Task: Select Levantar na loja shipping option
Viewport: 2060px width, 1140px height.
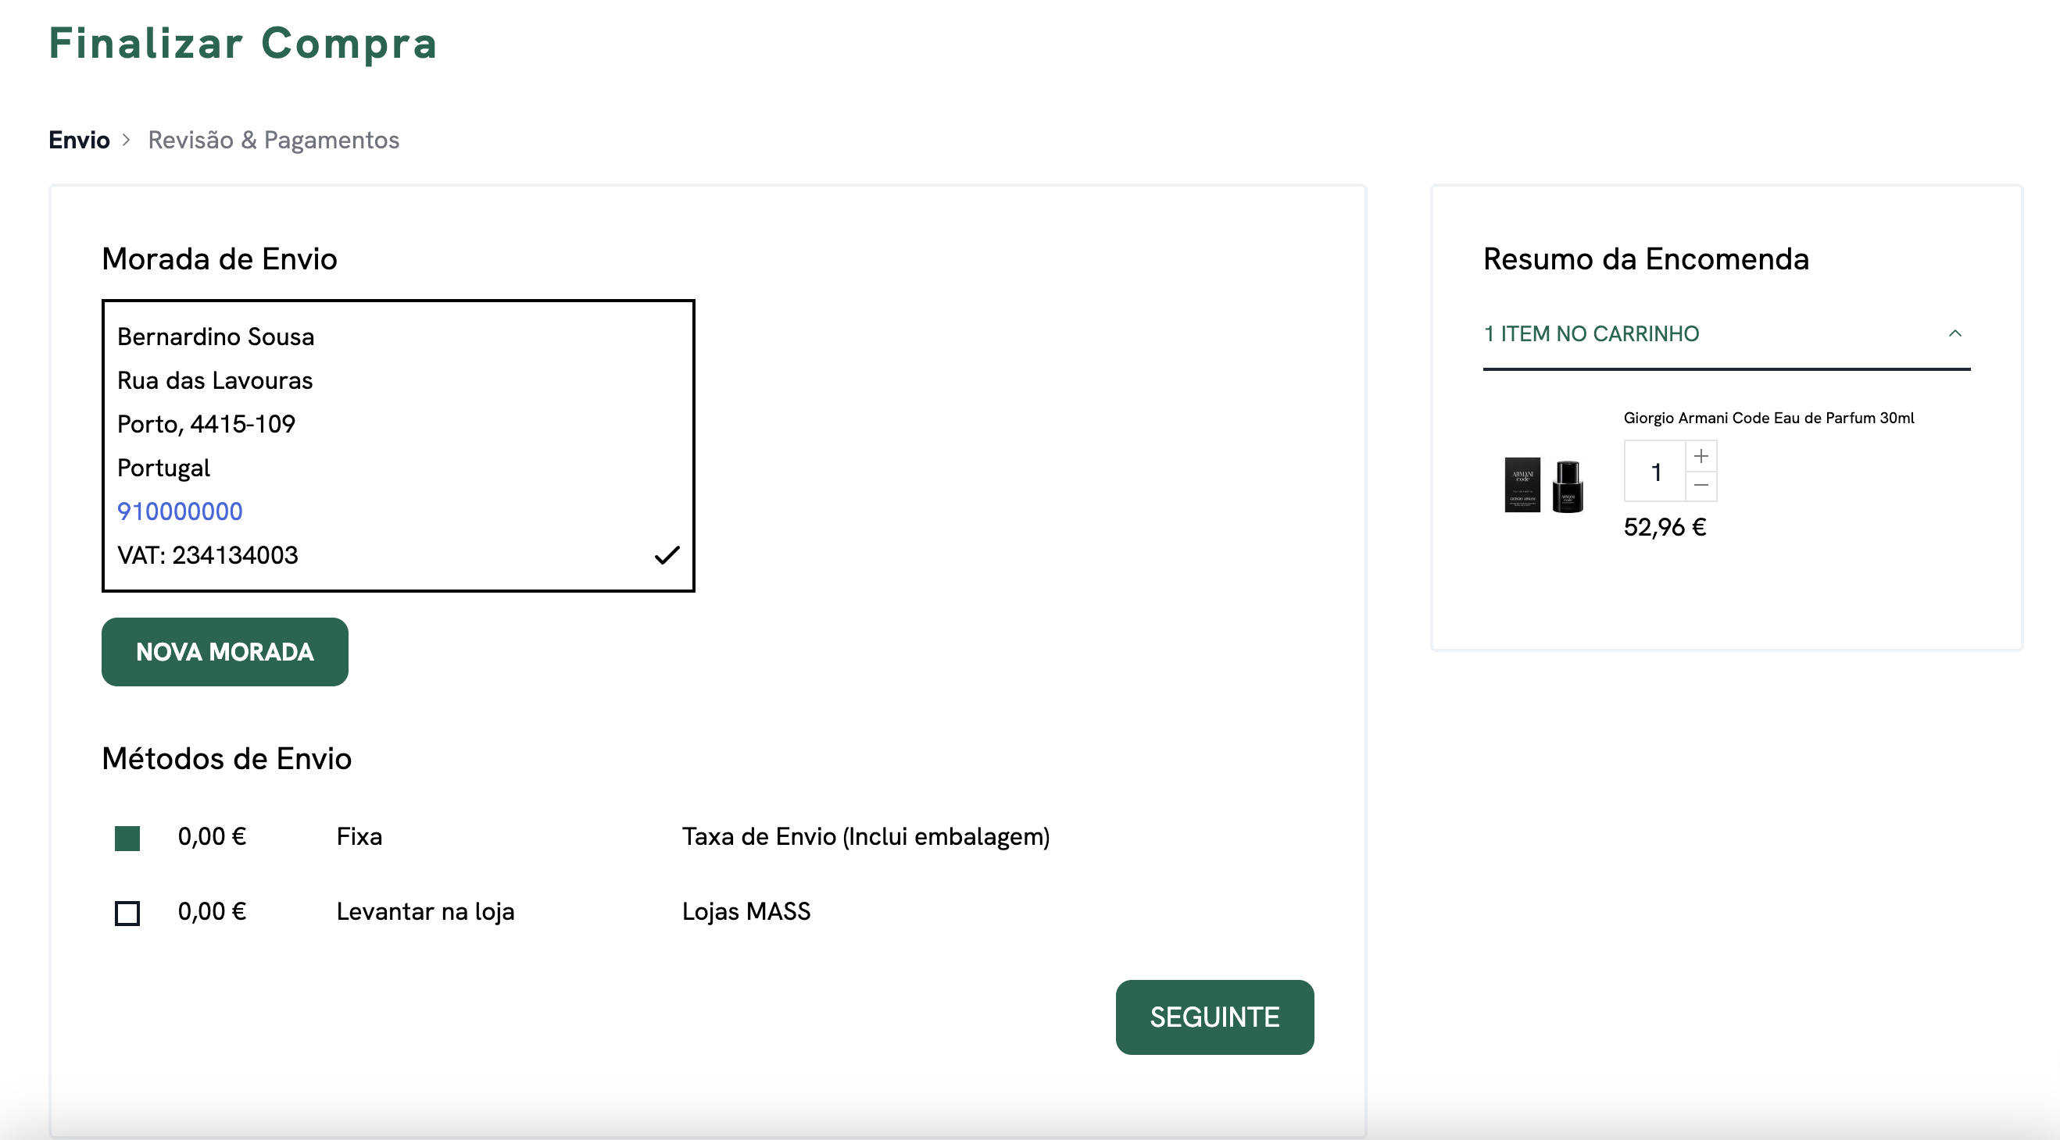Action: point(127,912)
